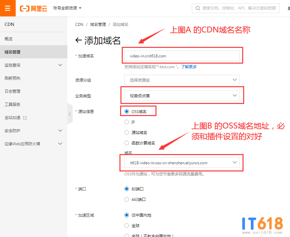This screenshot has width=290, height=237.
Task: Click the search magnifier icon
Action: pyautogui.click(x=198, y=8)
